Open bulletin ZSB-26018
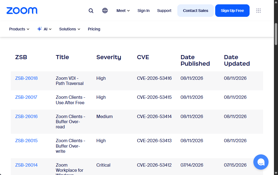Viewport: 278px width, 175px height. click(x=27, y=78)
